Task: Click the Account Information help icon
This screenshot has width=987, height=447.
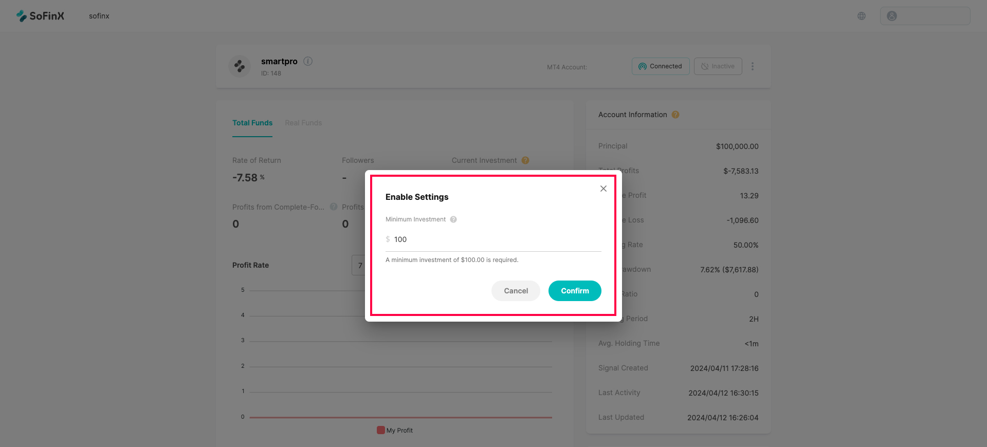Action: pyautogui.click(x=675, y=115)
